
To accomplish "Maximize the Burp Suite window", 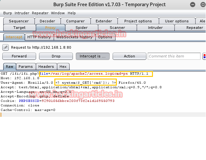I will coord(203,5).
